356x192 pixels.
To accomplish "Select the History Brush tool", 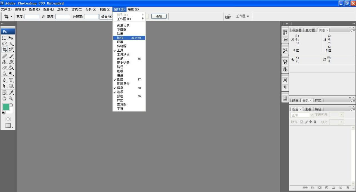I will pyautogui.click(x=11, y=62).
